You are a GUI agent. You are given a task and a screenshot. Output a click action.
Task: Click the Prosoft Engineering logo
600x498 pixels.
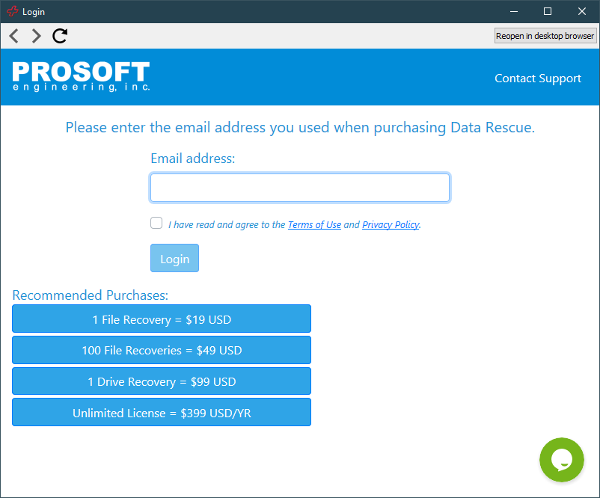pos(81,76)
